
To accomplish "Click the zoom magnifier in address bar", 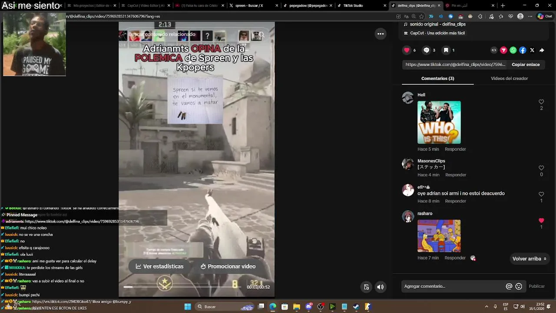I will 414,16.
